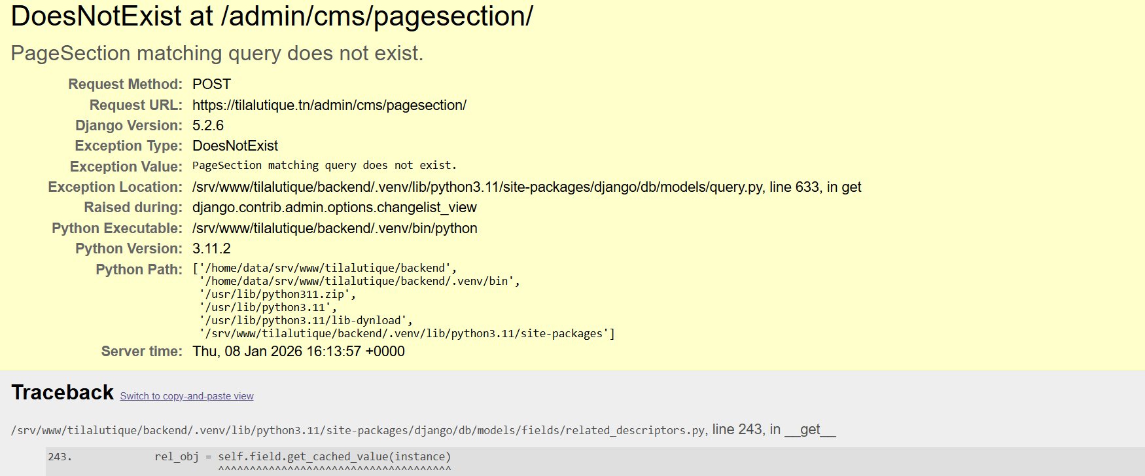Click the related_descriptors.py traceback frame path
Viewport: 1145px width, 476px height.
click(x=359, y=430)
